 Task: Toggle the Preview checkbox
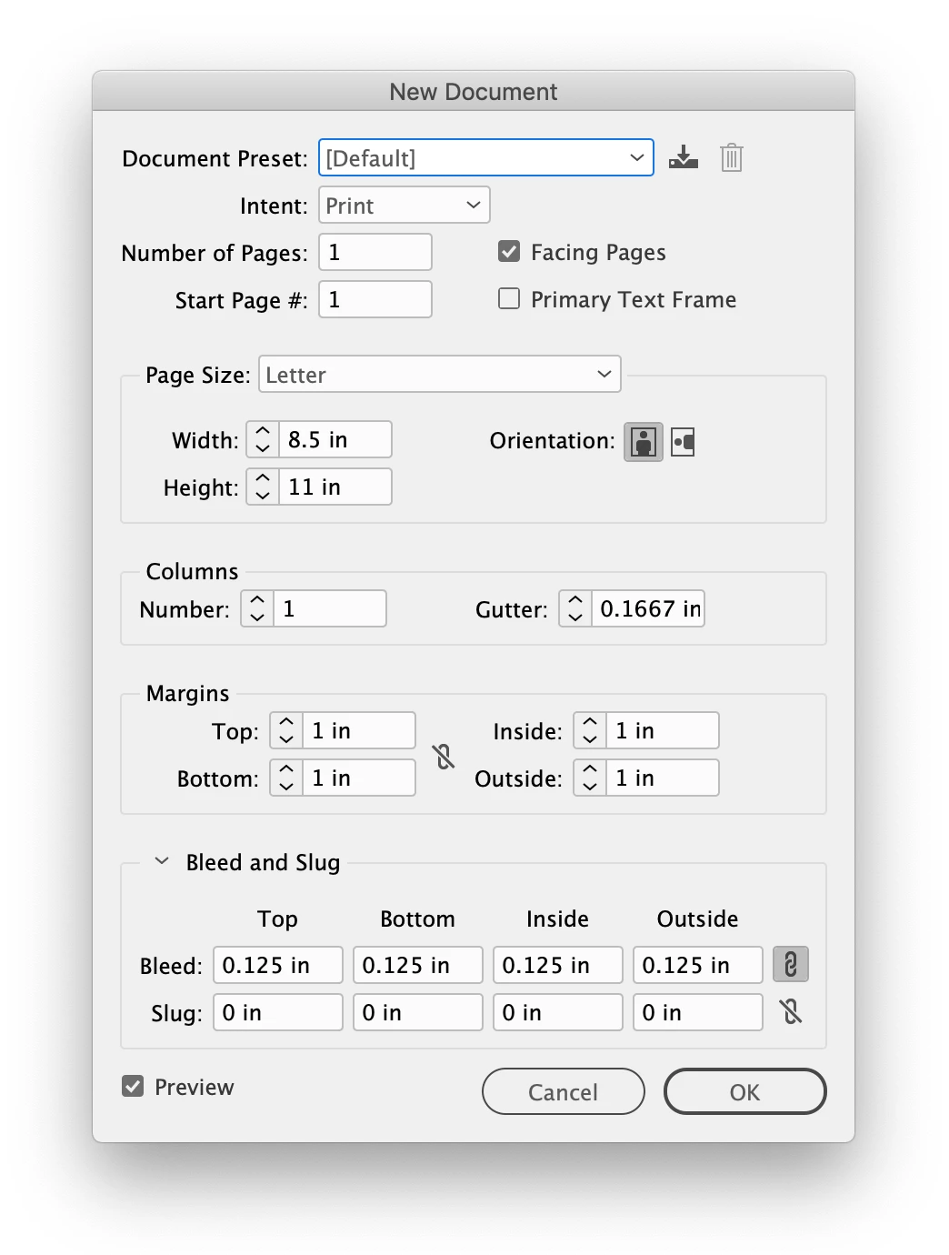[133, 1086]
